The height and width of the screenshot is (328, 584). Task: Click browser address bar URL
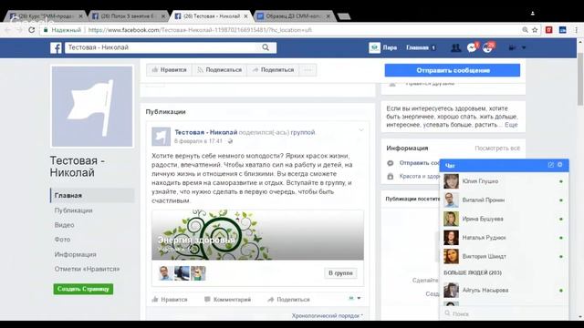pos(200,30)
